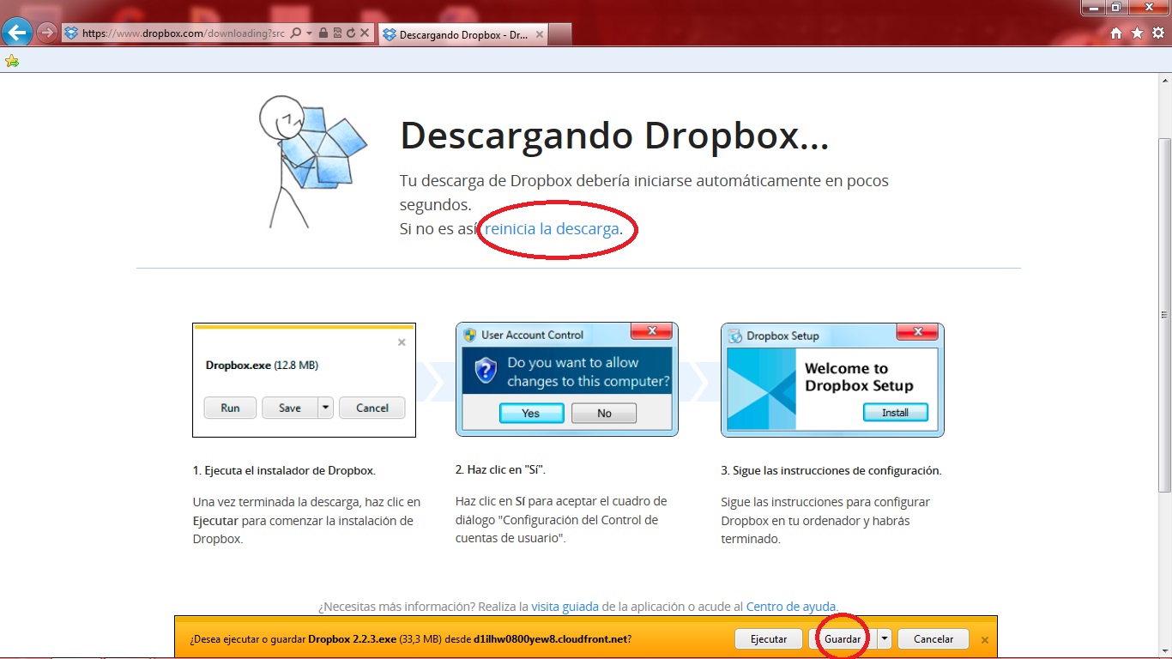1172x659 pixels.
Task: Restore down the Internet Explorer window
Action: pyautogui.click(x=1116, y=7)
